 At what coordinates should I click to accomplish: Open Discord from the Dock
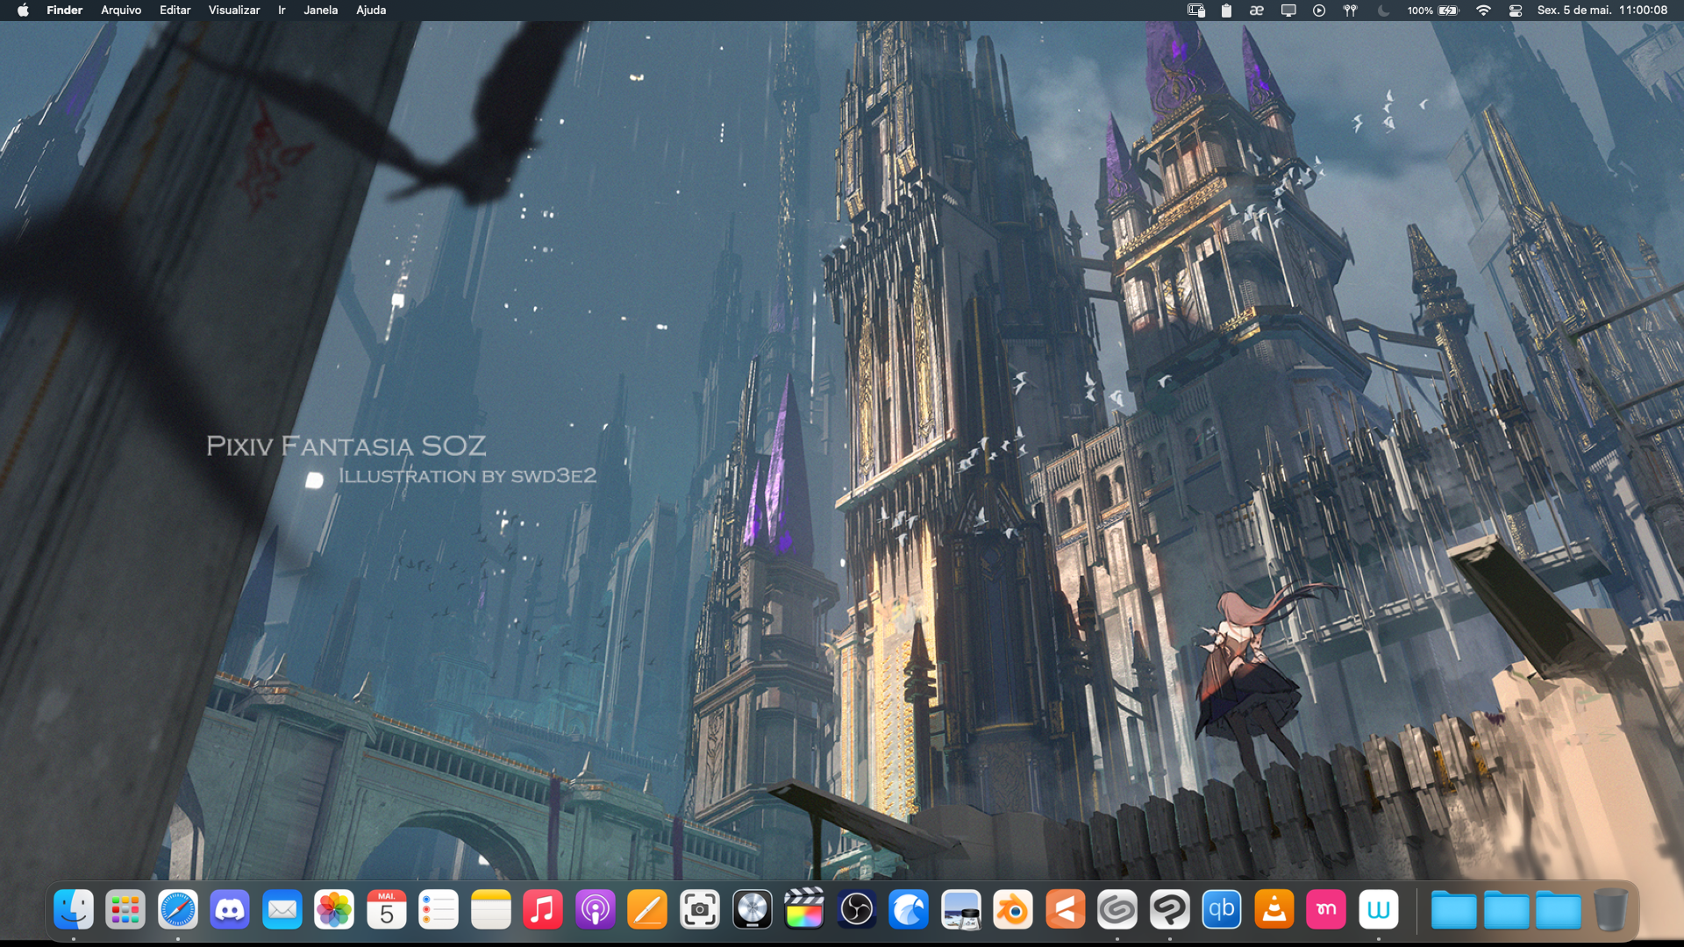point(230,910)
